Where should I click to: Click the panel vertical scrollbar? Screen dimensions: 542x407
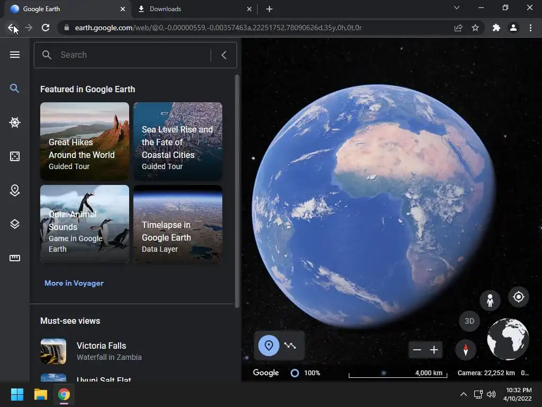[237, 191]
